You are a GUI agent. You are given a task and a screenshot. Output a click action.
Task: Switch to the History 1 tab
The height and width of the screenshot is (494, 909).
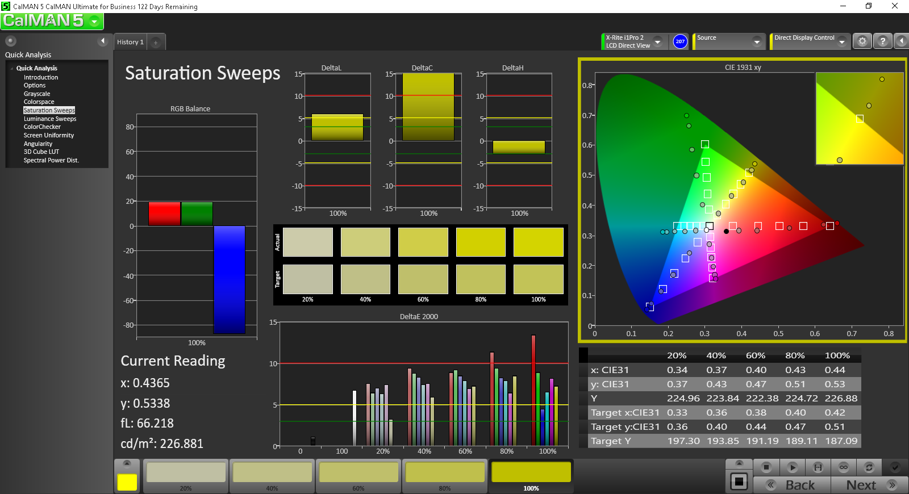point(130,42)
